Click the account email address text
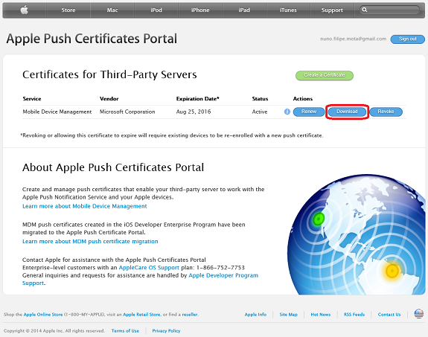This screenshot has height=337, width=428. [x=354, y=39]
